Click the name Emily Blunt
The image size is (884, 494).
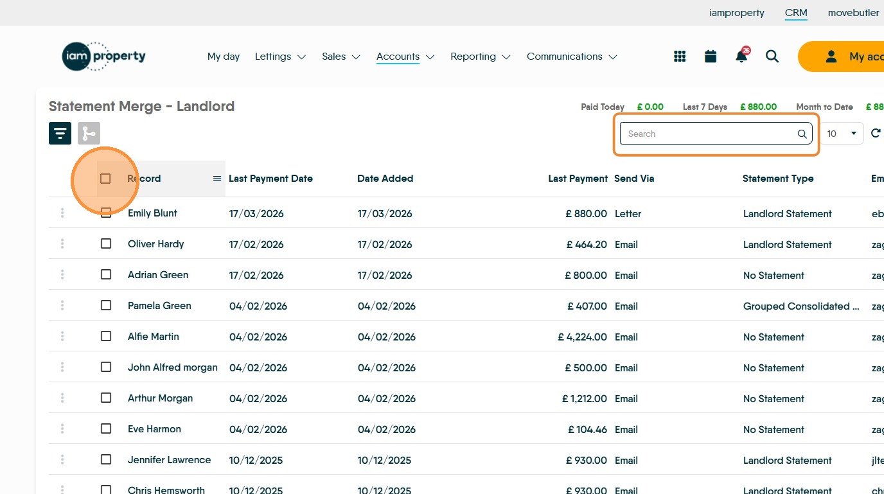(152, 213)
